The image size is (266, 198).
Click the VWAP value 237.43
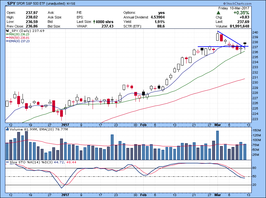[107, 26]
